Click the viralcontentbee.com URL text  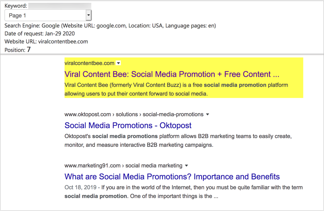[x=89, y=63]
